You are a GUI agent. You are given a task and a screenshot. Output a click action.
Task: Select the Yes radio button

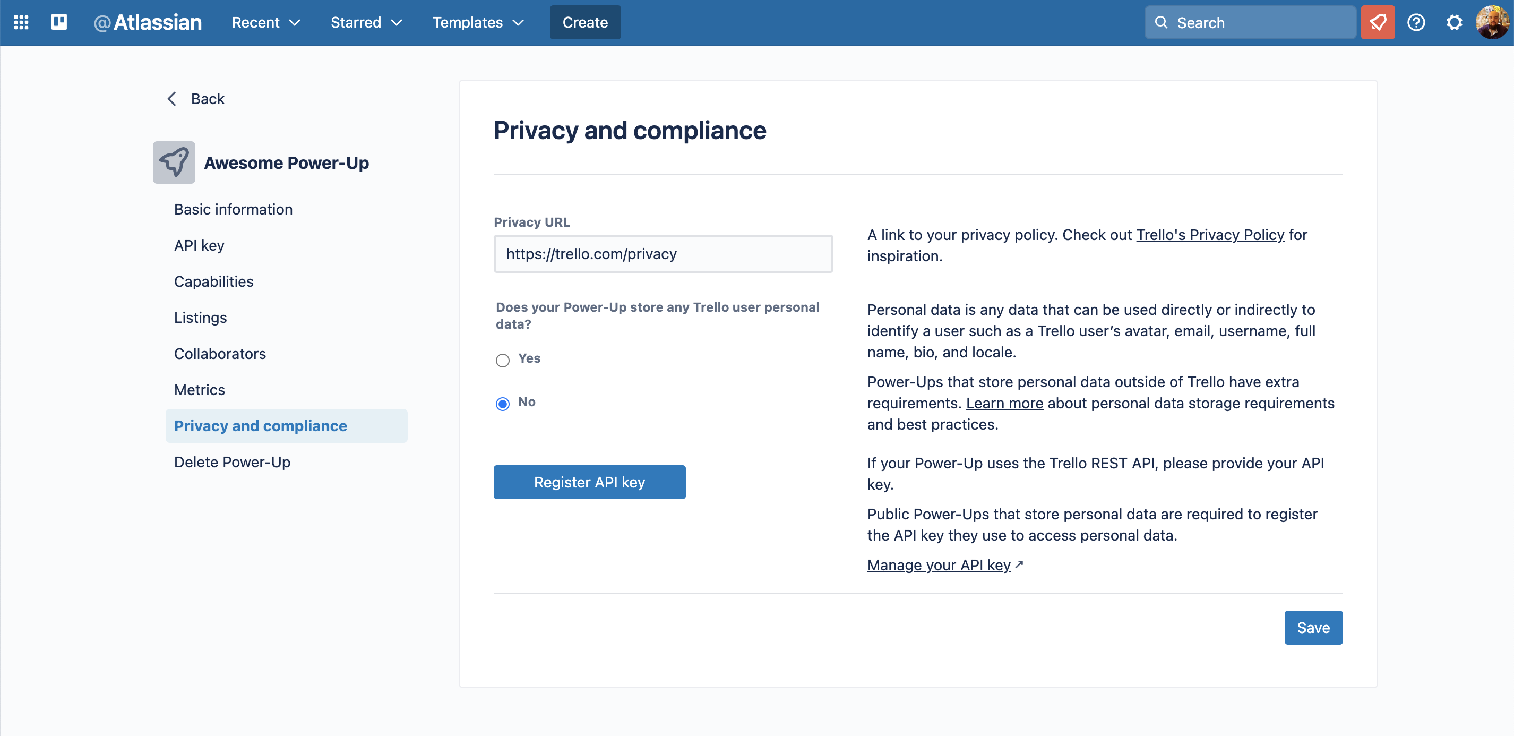(503, 360)
